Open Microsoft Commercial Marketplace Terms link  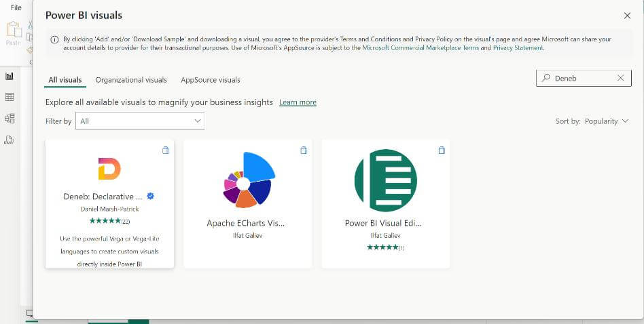421,48
